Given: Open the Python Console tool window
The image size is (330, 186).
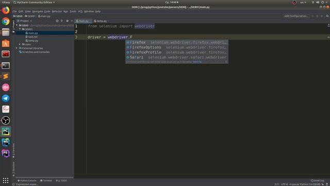Looking at the screenshot, I should coord(27,180).
